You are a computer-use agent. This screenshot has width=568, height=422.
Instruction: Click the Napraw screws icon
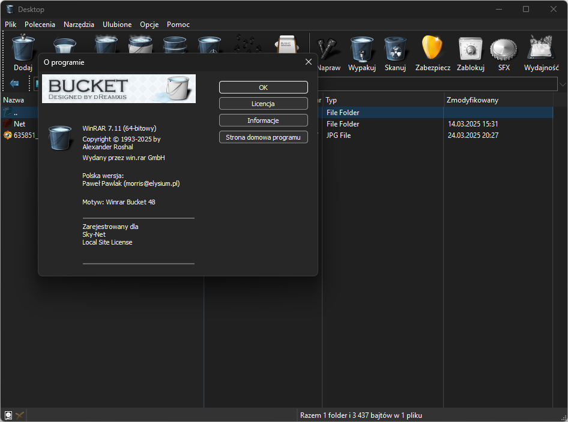(327, 49)
